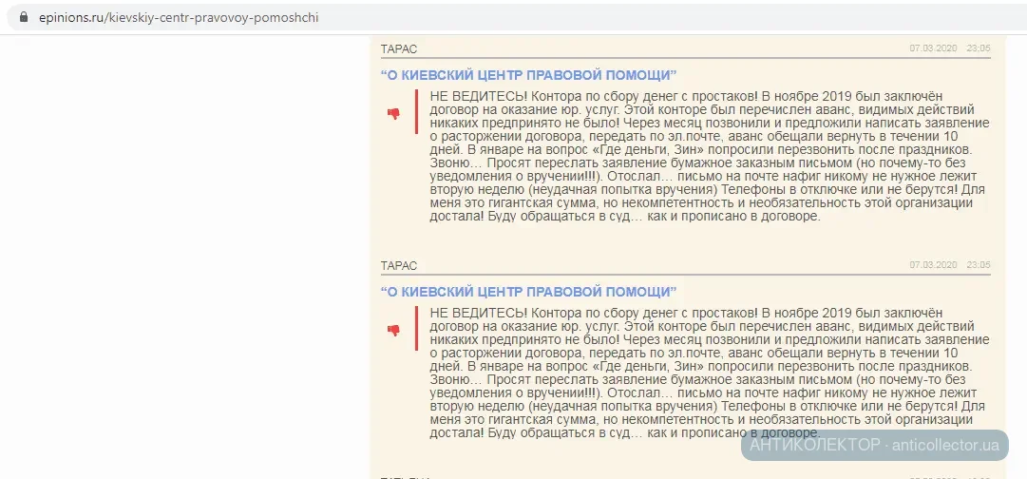The height and width of the screenshot is (479, 1027).
Task: Click the anticollector.ua text in the watermark
Action: [x=945, y=445]
